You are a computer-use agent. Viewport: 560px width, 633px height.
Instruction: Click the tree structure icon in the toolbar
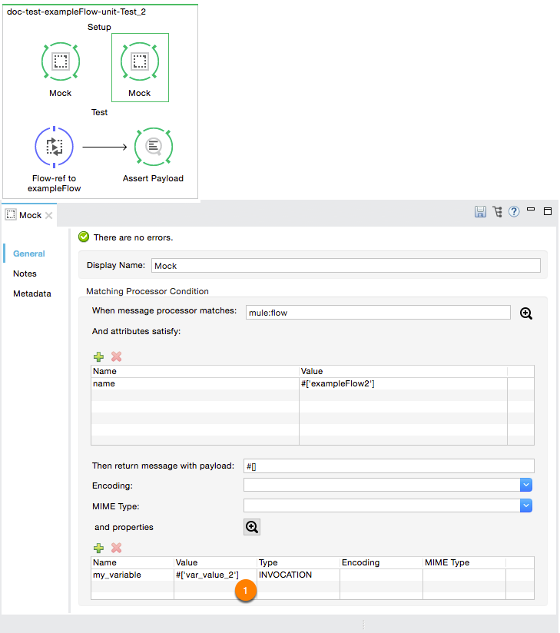click(x=497, y=212)
